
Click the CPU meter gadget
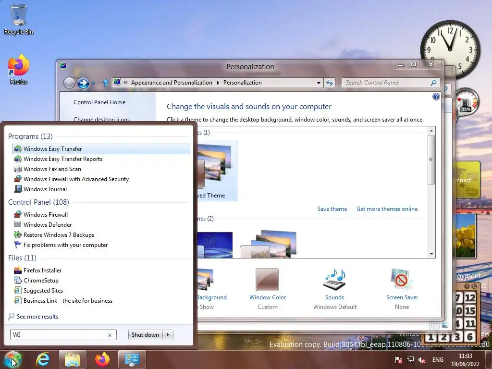click(466, 102)
